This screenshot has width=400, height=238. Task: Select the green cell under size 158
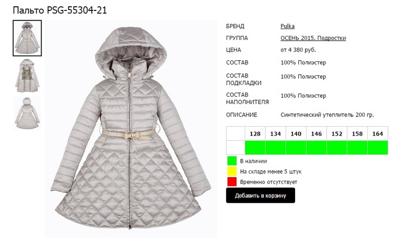click(x=357, y=148)
